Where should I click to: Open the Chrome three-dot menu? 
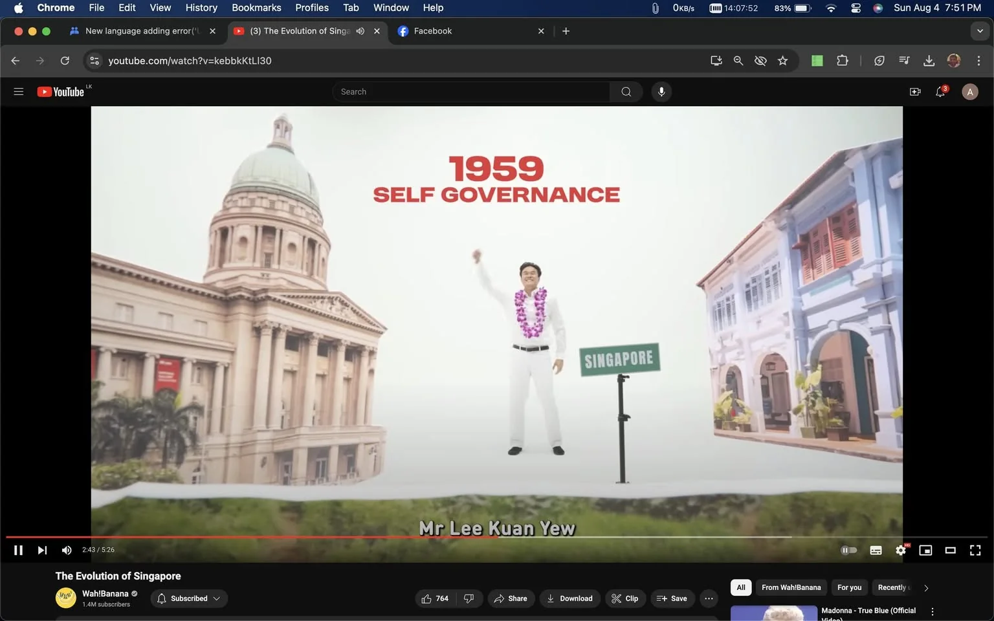[x=978, y=60]
